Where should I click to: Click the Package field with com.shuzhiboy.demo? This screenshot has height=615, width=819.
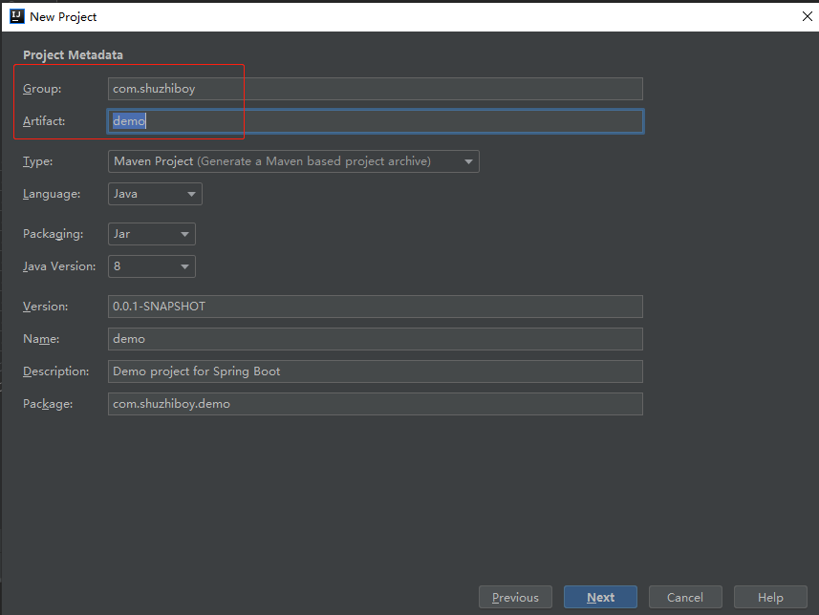click(x=375, y=404)
